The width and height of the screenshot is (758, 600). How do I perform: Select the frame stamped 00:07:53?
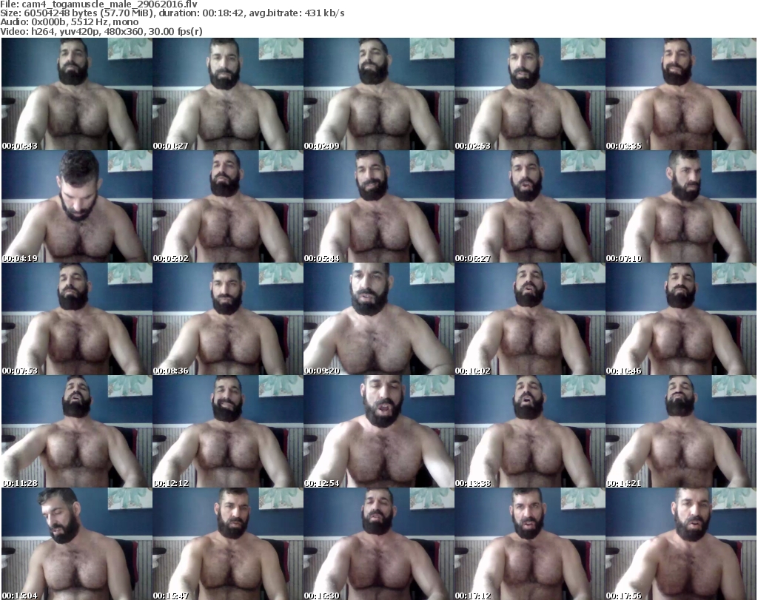77,319
